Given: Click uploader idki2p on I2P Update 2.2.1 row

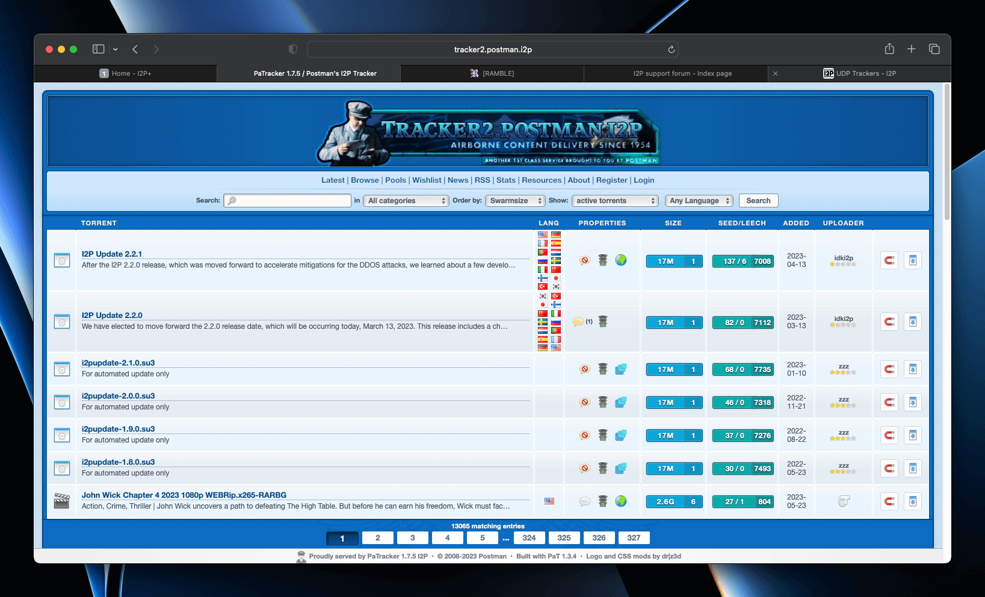Looking at the screenshot, I should pyautogui.click(x=844, y=258).
